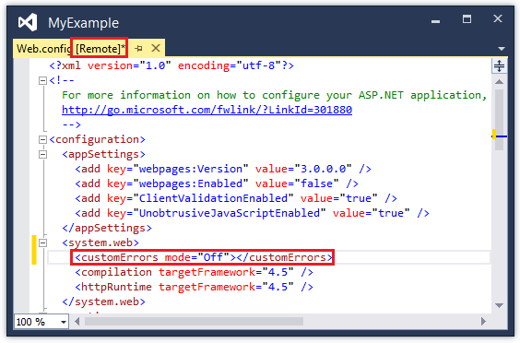The height and width of the screenshot is (343, 520).
Task: Click the Visual Studio logo icon
Action: pyautogui.click(x=27, y=22)
